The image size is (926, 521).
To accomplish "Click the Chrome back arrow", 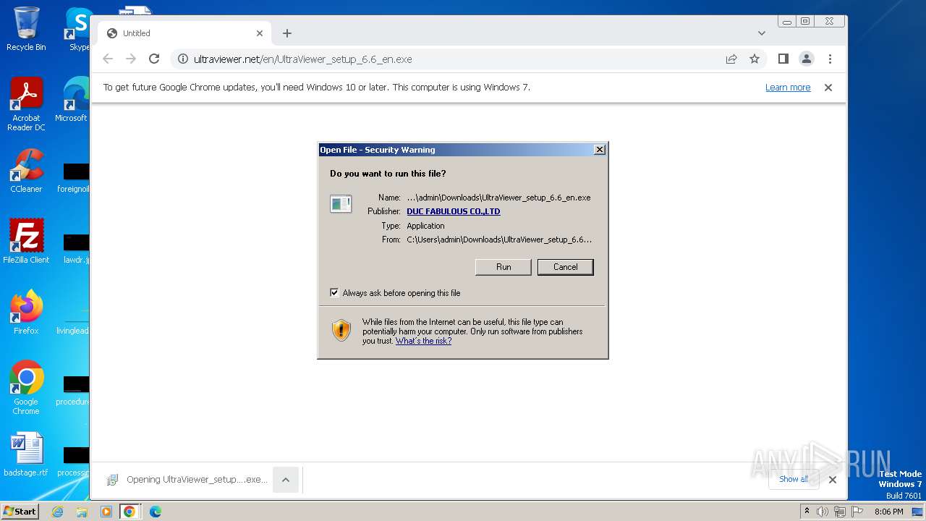I will pyautogui.click(x=108, y=59).
